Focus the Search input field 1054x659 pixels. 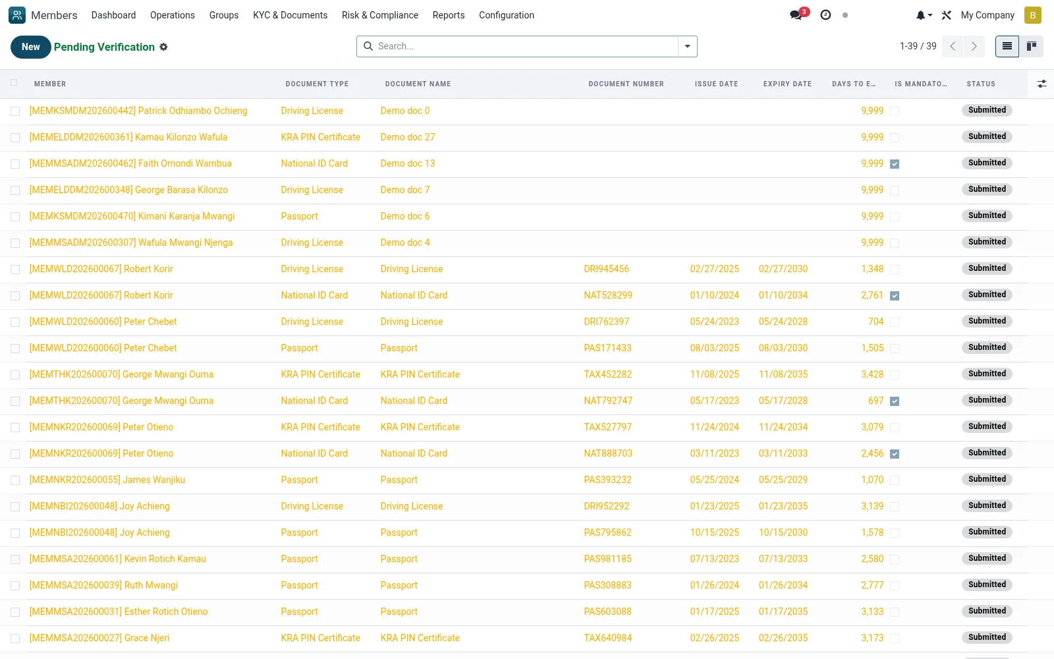coord(526,46)
